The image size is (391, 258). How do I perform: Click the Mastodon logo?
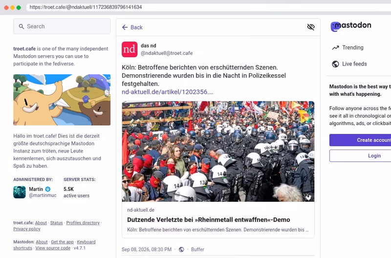(x=350, y=26)
